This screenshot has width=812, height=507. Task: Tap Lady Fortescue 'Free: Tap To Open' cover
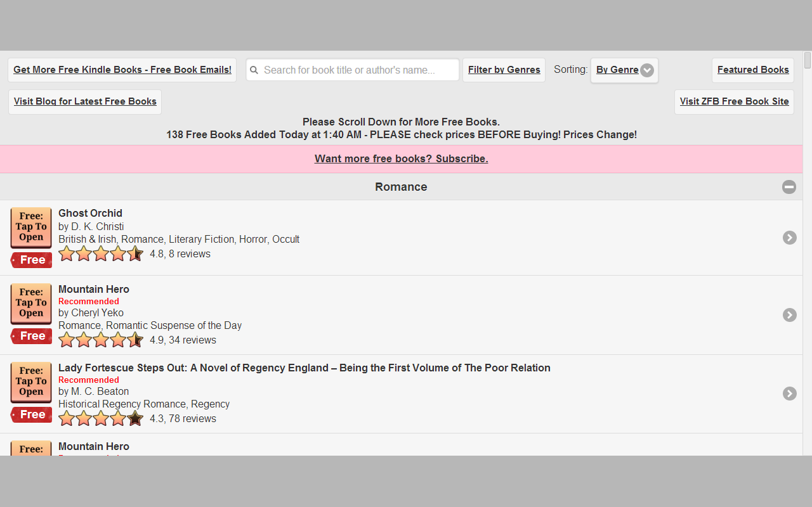pos(31,382)
